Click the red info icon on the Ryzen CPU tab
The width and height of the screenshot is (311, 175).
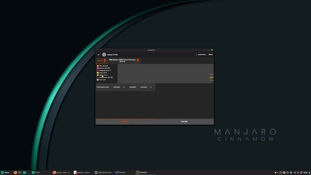138,60
